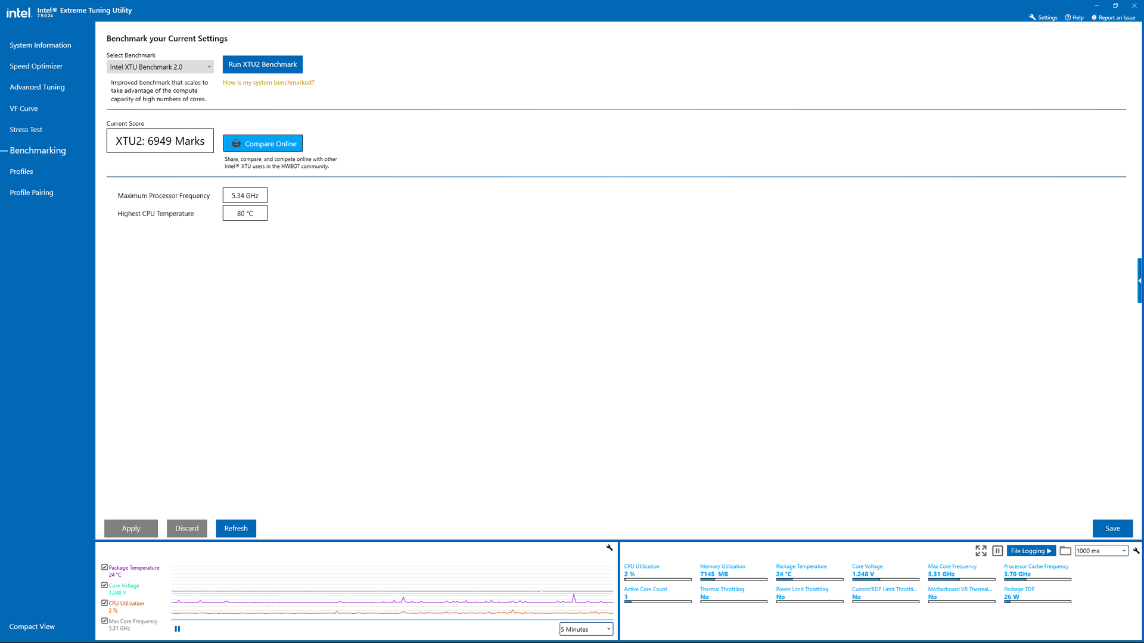
Task: Open the 5 Minutes time range dropdown
Action: click(x=586, y=629)
